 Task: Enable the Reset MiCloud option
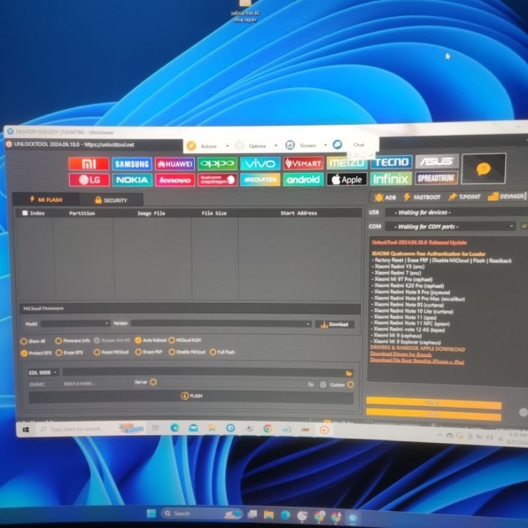click(97, 352)
